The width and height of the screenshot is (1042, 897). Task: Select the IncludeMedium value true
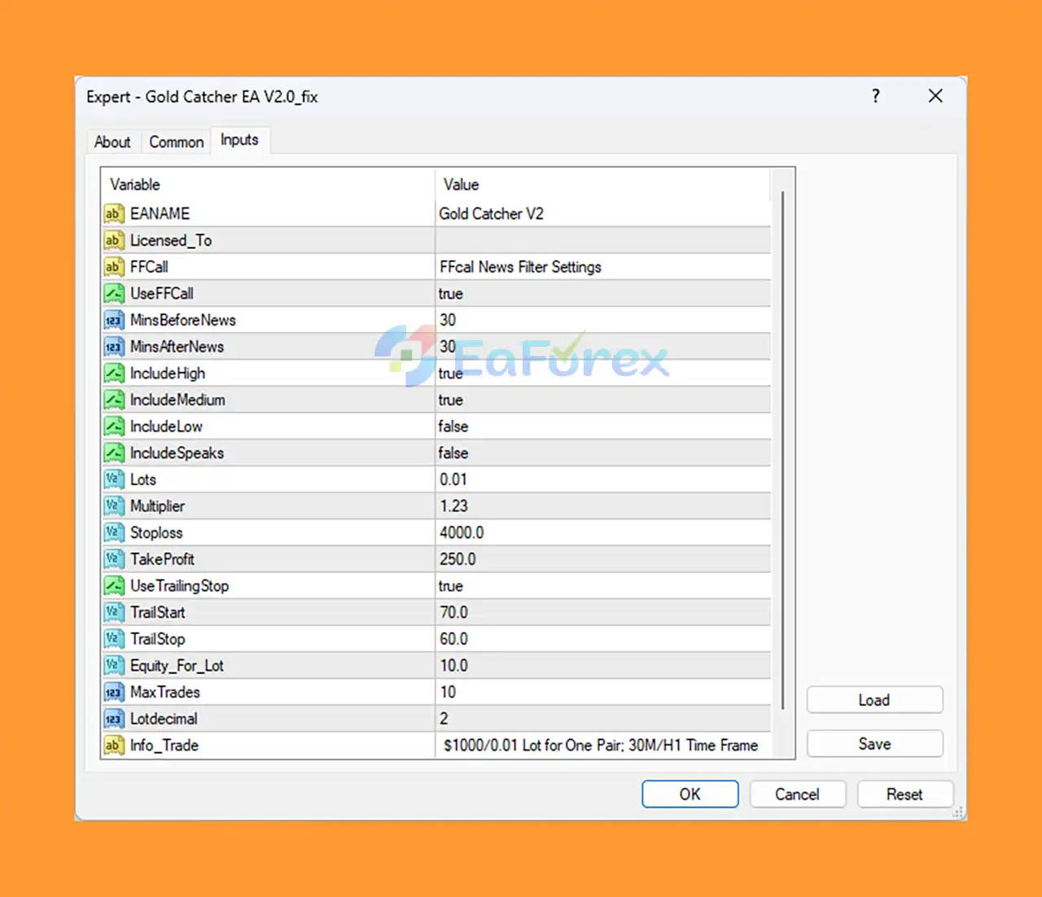pos(451,400)
